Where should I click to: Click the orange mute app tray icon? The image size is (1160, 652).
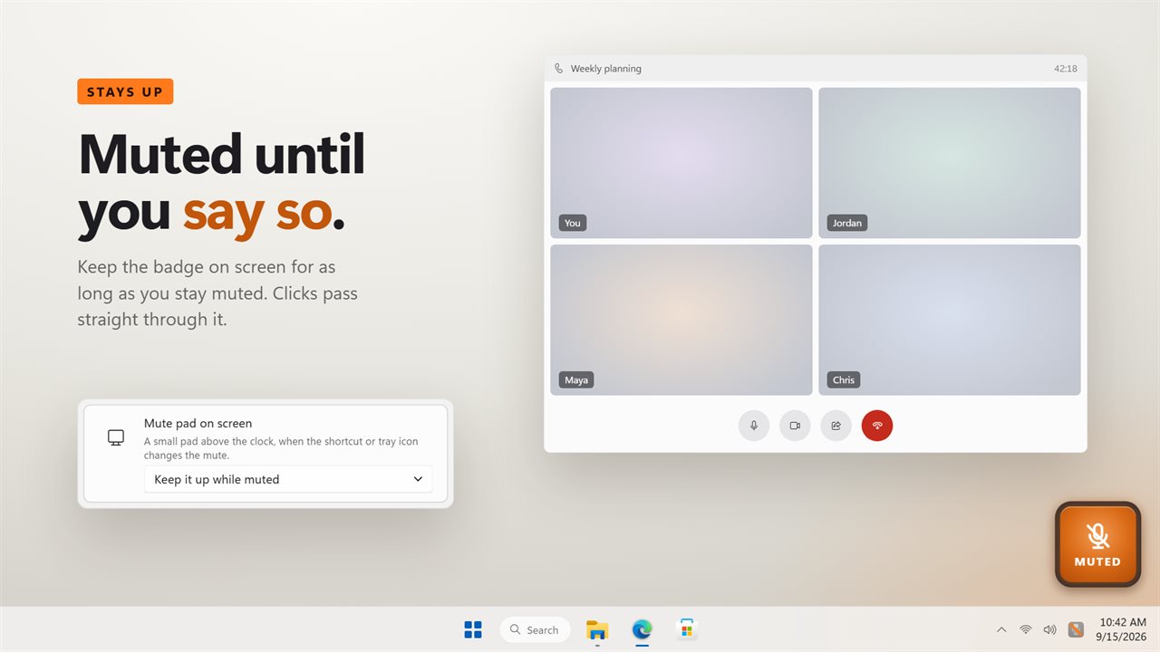tap(1076, 629)
